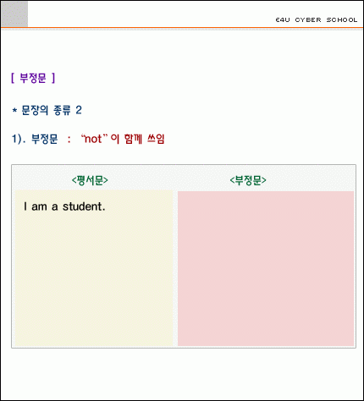Select the green <부정문> column header
The image size is (364, 401).
click(248, 180)
